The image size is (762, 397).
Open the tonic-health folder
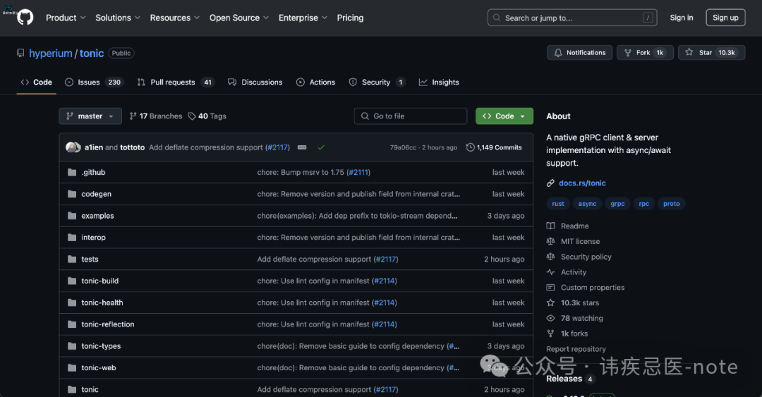(x=102, y=303)
